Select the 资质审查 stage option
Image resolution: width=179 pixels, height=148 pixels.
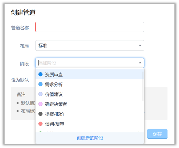pos(54,75)
